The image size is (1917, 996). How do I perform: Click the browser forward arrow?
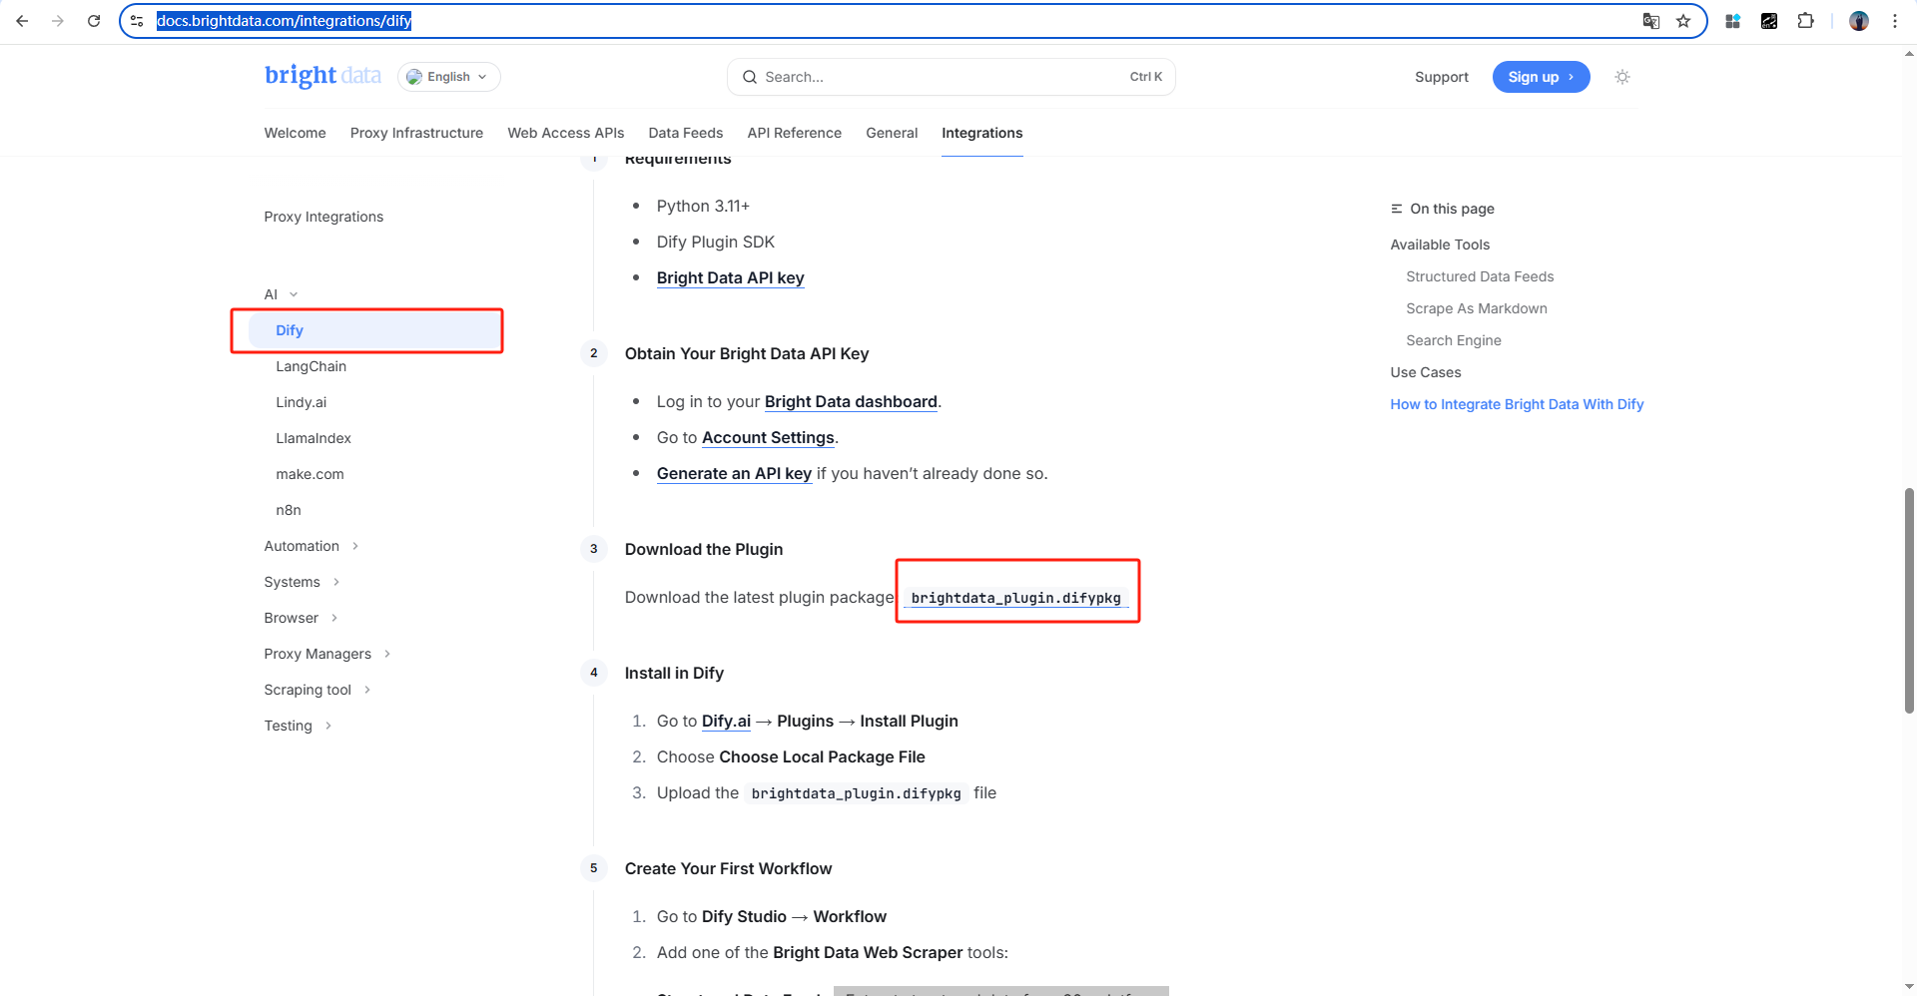point(58,21)
